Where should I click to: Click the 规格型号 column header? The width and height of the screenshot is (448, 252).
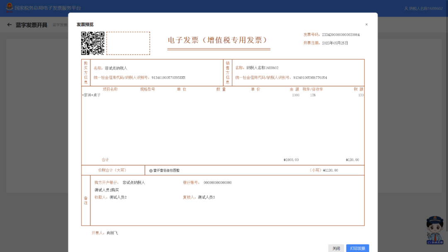click(147, 90)
